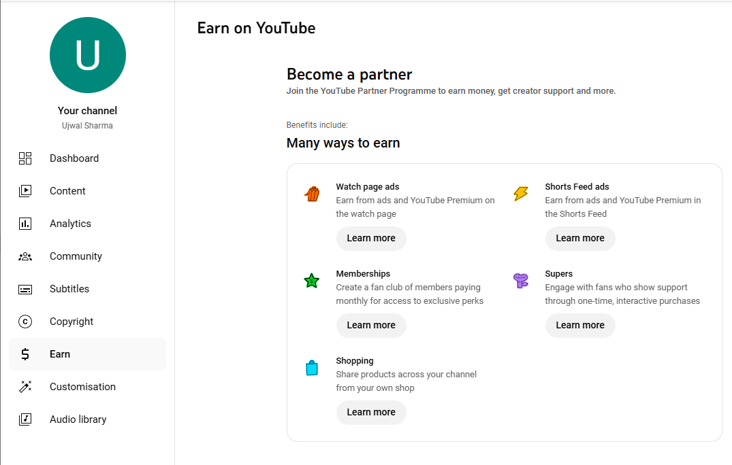This screenshot has width=732, height=465.
Task: Open Learn more under Shopping
Action: (x=371, y=413)
